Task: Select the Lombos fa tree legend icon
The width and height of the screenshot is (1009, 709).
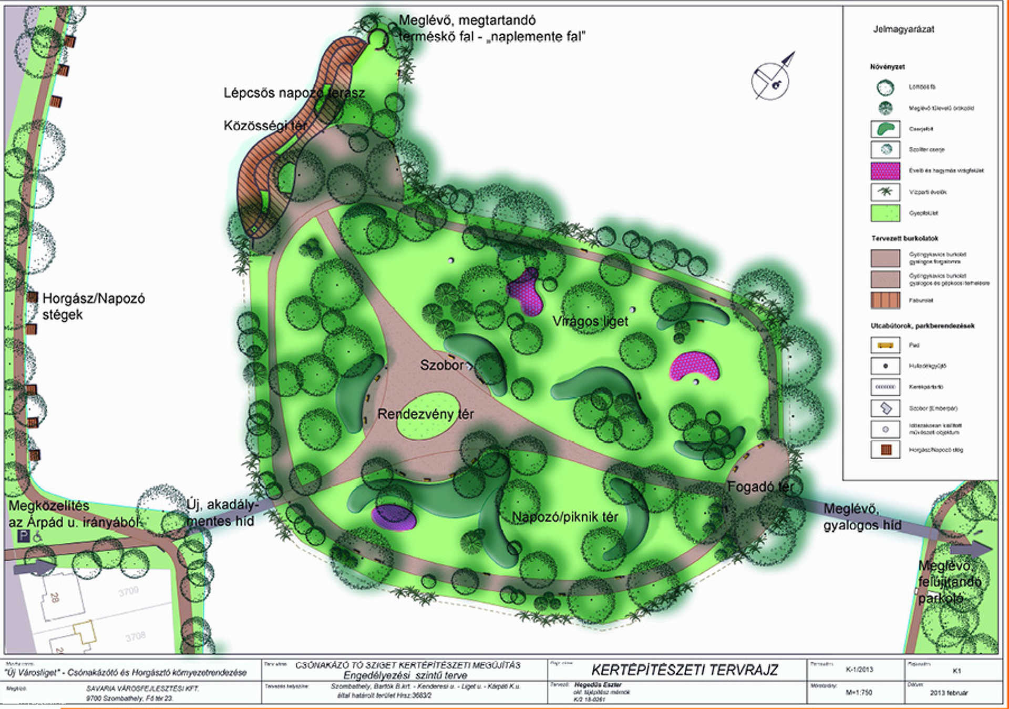Action: 886,87
